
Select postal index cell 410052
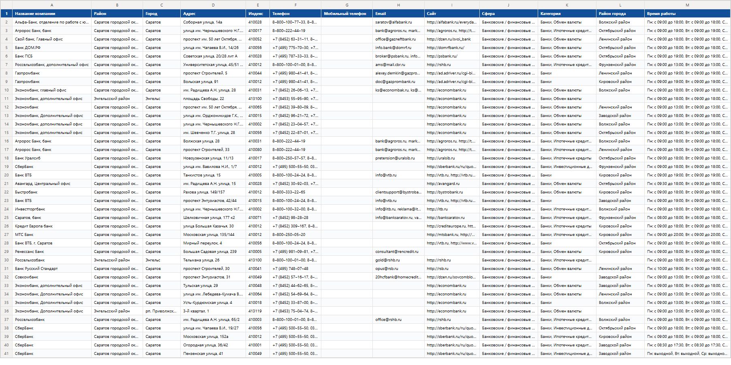tap(258, 39)
